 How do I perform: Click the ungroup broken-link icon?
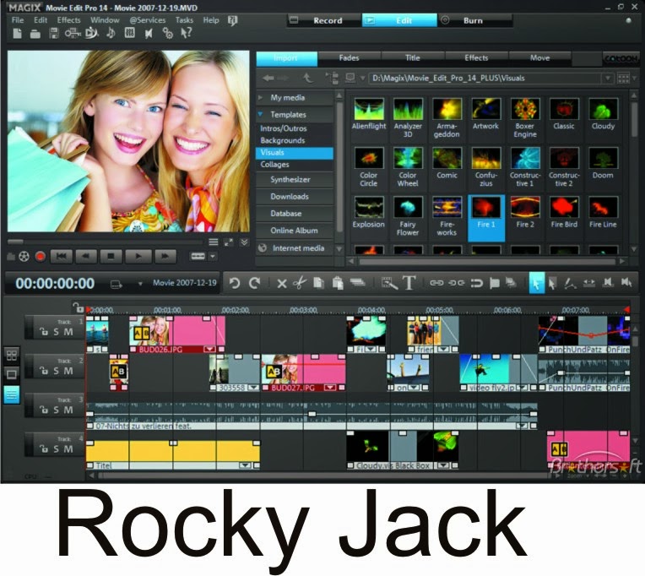456,283
